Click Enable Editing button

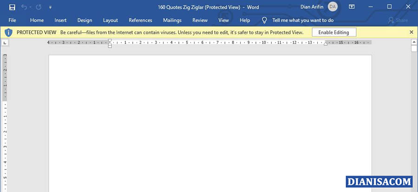[334, 32]
